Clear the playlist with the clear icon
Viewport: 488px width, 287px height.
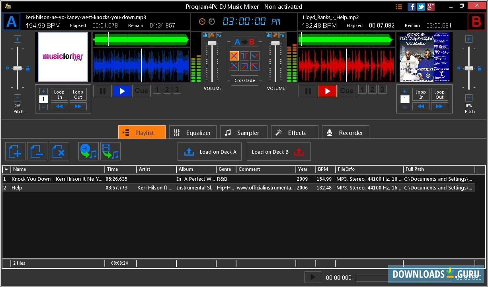[60, 151]
